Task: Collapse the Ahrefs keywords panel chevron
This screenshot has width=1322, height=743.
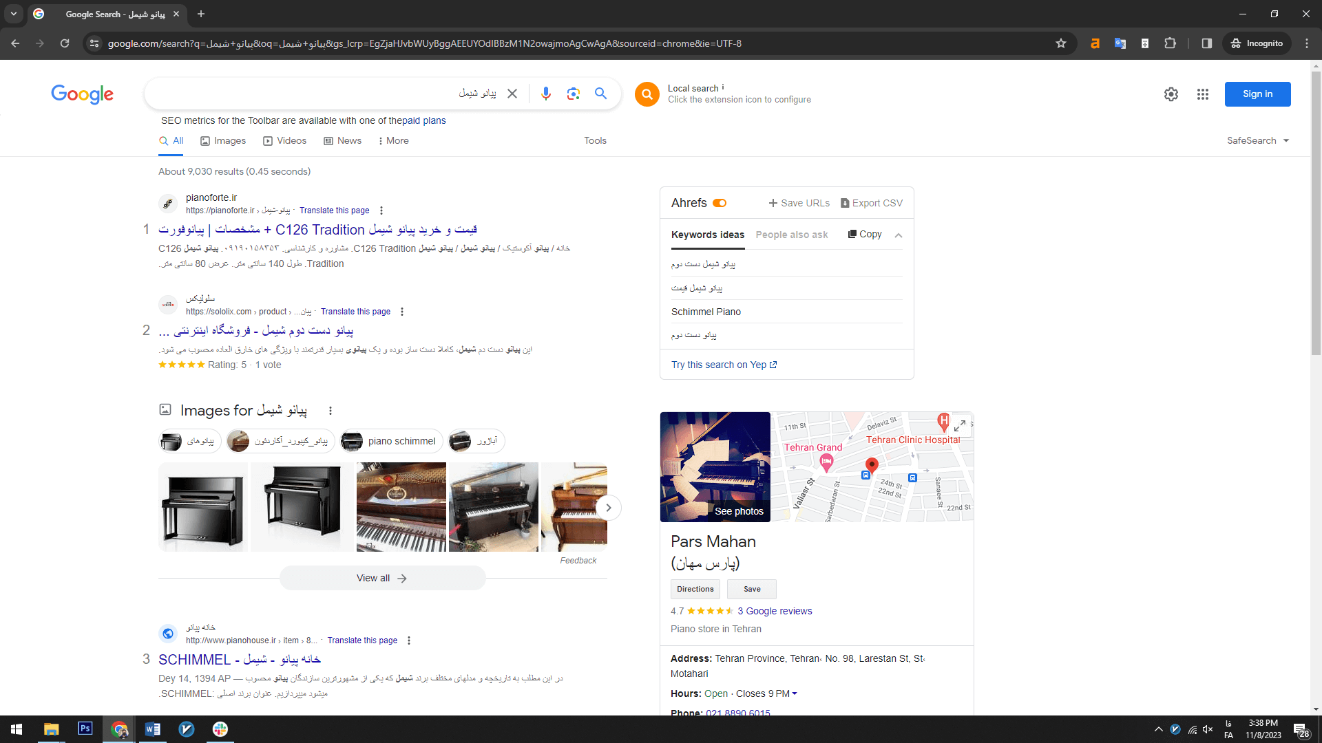Action: [899, 235]
